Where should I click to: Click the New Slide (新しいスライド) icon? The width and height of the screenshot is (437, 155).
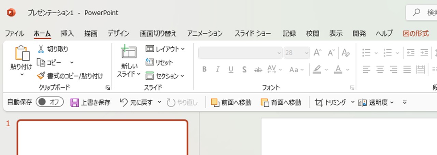[128, 53]
